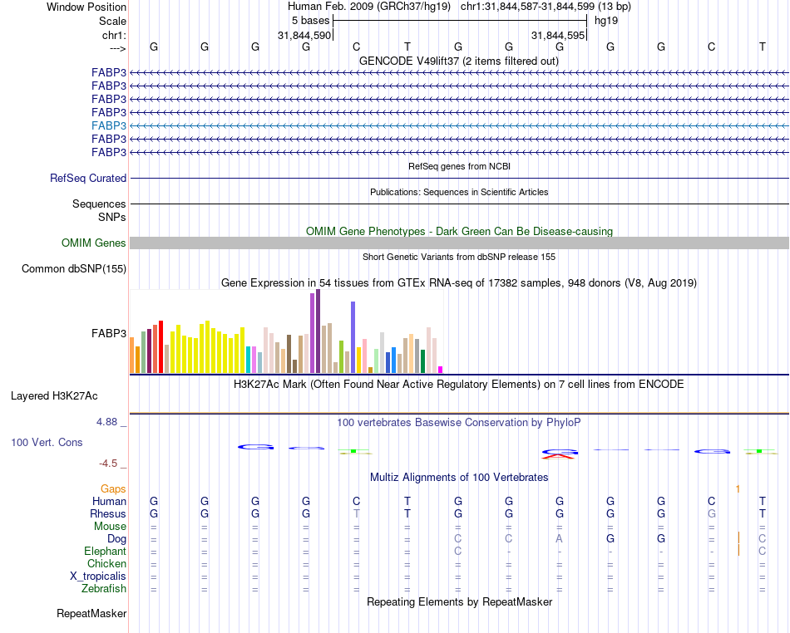Click the 'Human Feb. 2009 (GRCh37/hg19)' text
790x633 pixels.
point(368,7)
